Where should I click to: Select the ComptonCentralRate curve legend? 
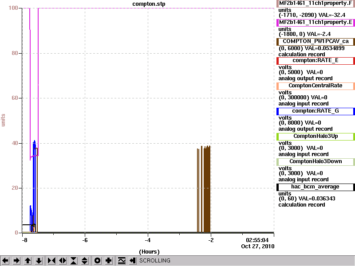tap(316, 86)
